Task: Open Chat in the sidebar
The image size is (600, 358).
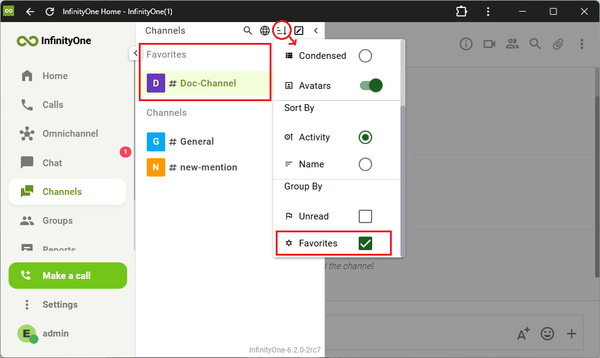Action: (68, 163)
